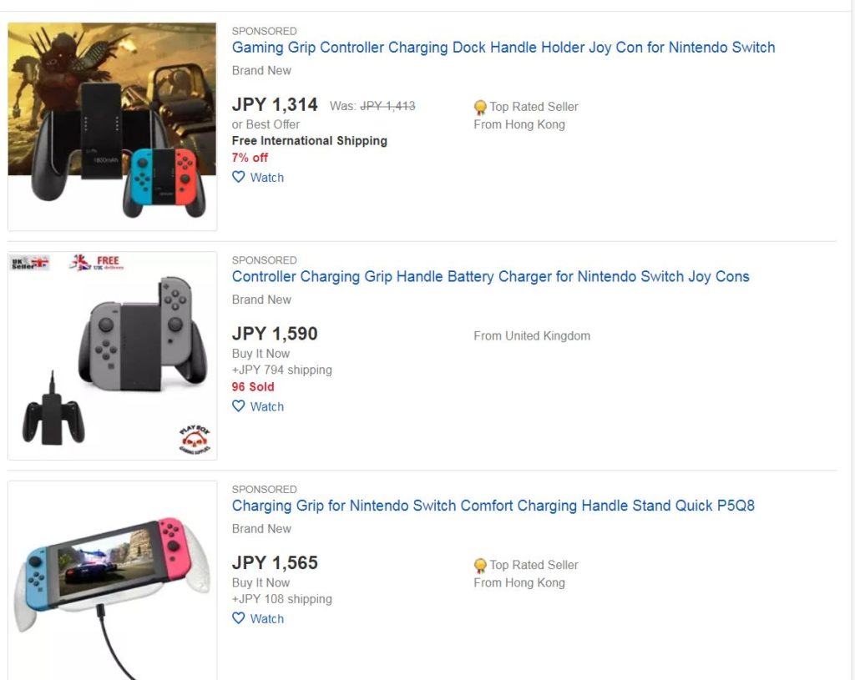Screen dimensions: 855x680
Task: Click the UK Seller flag badge
Action: click(x=29, y=263)
